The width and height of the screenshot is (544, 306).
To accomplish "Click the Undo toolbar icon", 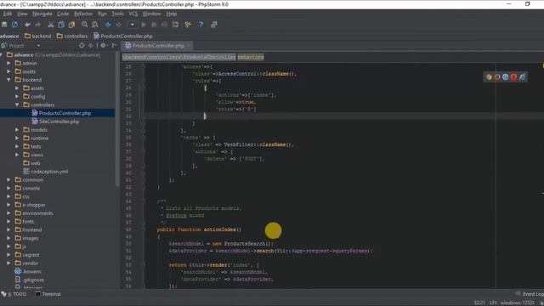I will (x=27, y=25).
